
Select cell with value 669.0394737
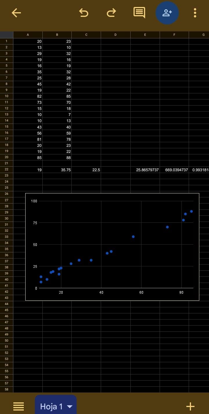click(x=174, y=170)
